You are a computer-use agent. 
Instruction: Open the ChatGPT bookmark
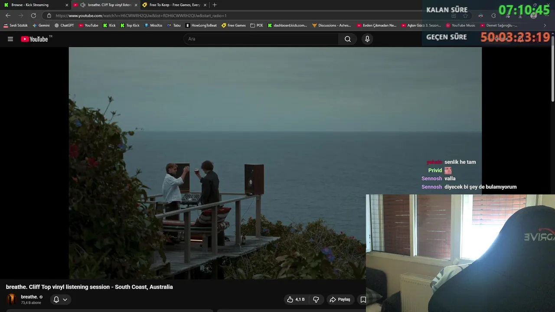tap(64, 26)
